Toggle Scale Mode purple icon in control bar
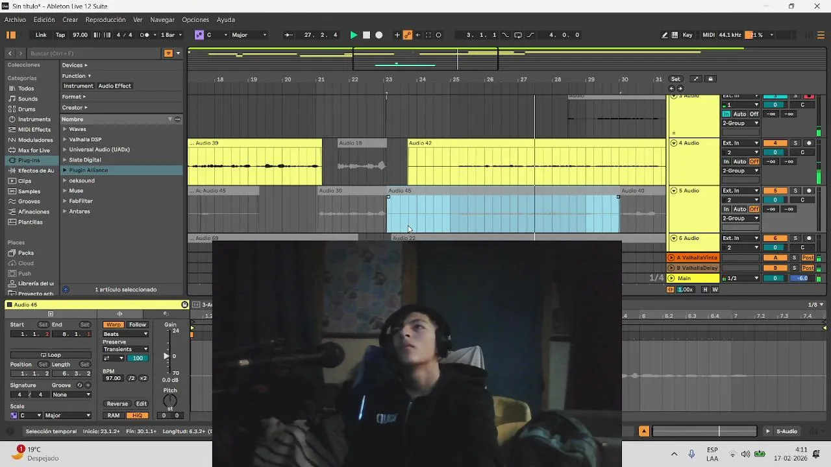 pos(199,35)
